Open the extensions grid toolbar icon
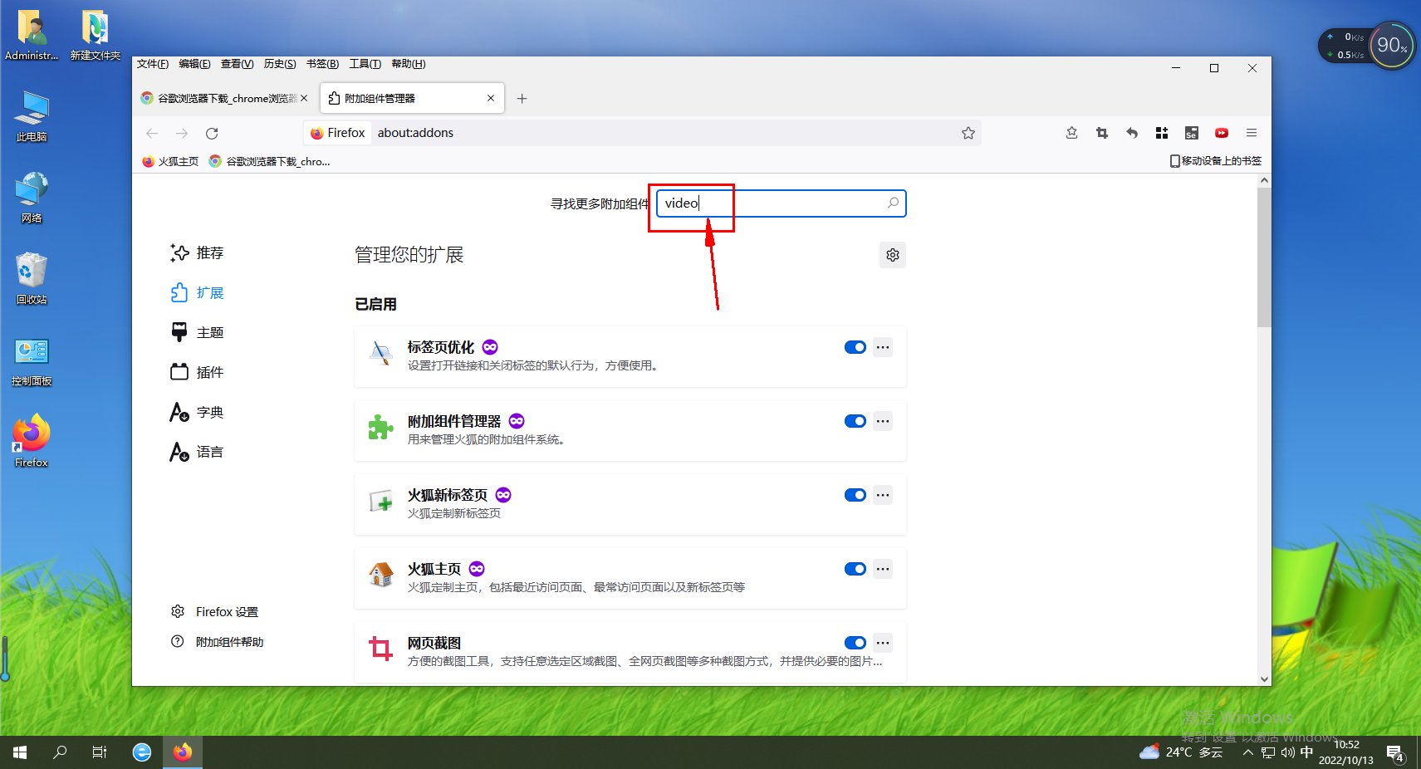Image resolution: width=1421 pixels, height=769 pixels. (1162, 133)
